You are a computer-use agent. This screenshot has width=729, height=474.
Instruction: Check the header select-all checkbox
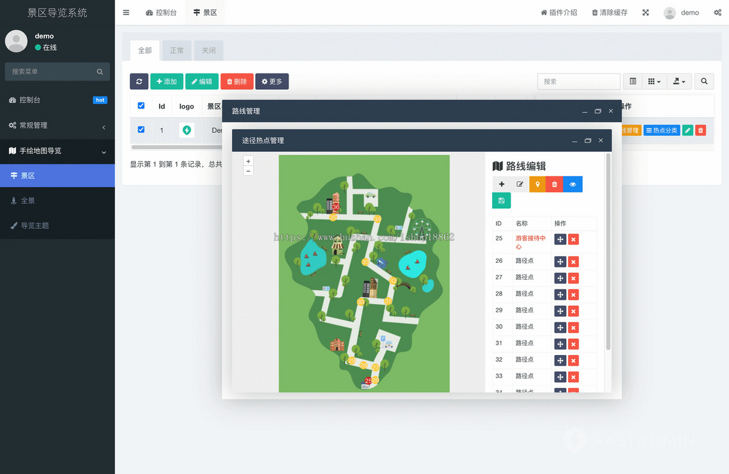[x=141, y=105]
